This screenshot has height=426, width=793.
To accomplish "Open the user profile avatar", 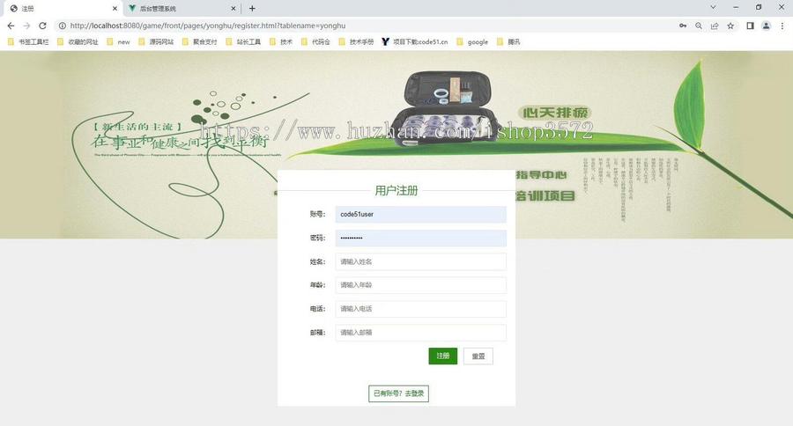I will 767,26.
